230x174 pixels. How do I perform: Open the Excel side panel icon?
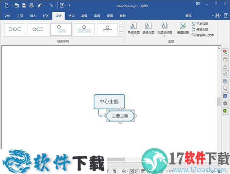(x=225, y=111)
